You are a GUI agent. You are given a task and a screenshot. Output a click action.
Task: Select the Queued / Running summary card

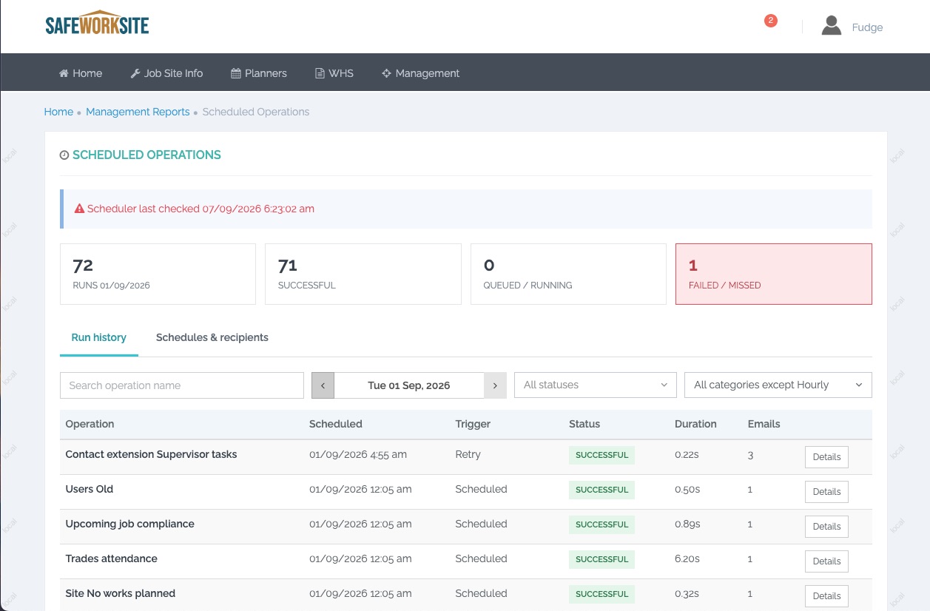[568, 274]
